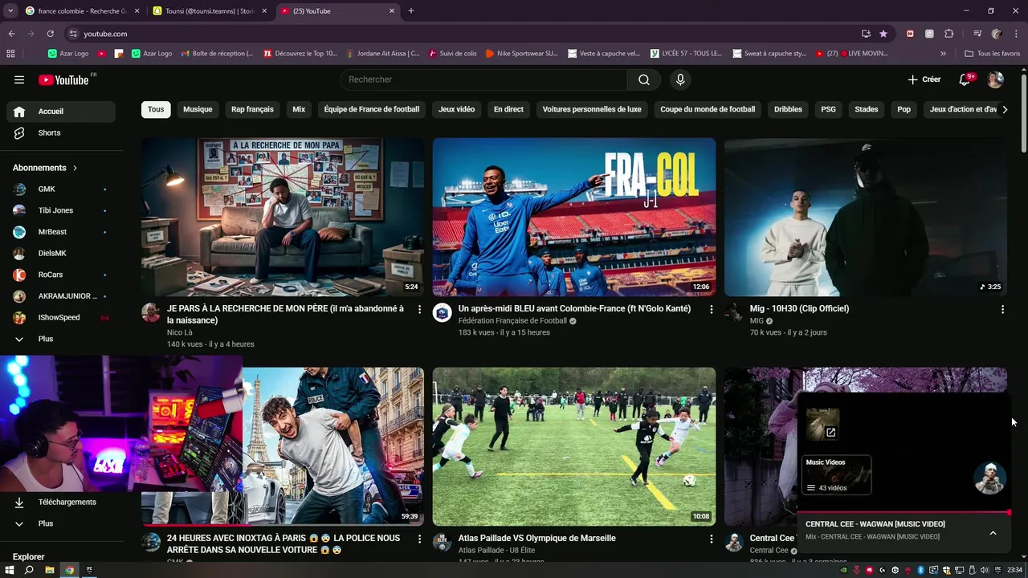This screenshot has width=1028, height=578.
Task: Open options for Atlas Paillade video
Action: pyautogui.click(x=711, y=539)
